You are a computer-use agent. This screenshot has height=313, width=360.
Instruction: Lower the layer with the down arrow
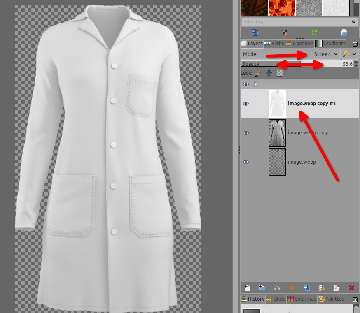(292, 288)
